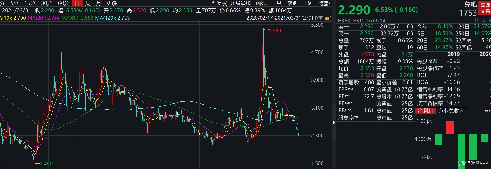The image size is (491, 169).
Task: Switch to the 周 weekly chart tab
Action: tap(88, 3)
